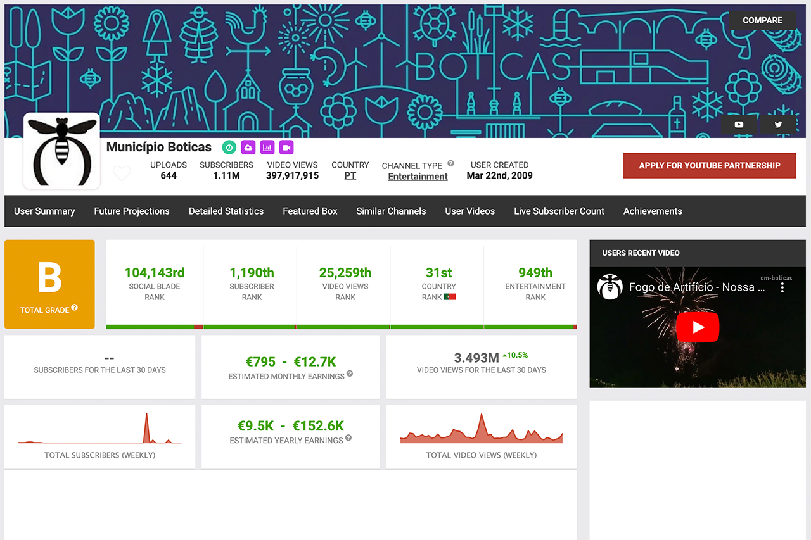Switch to the Detailed Statistics tab
The width and height of the screenshot is (811, 540).
(226, 211)
